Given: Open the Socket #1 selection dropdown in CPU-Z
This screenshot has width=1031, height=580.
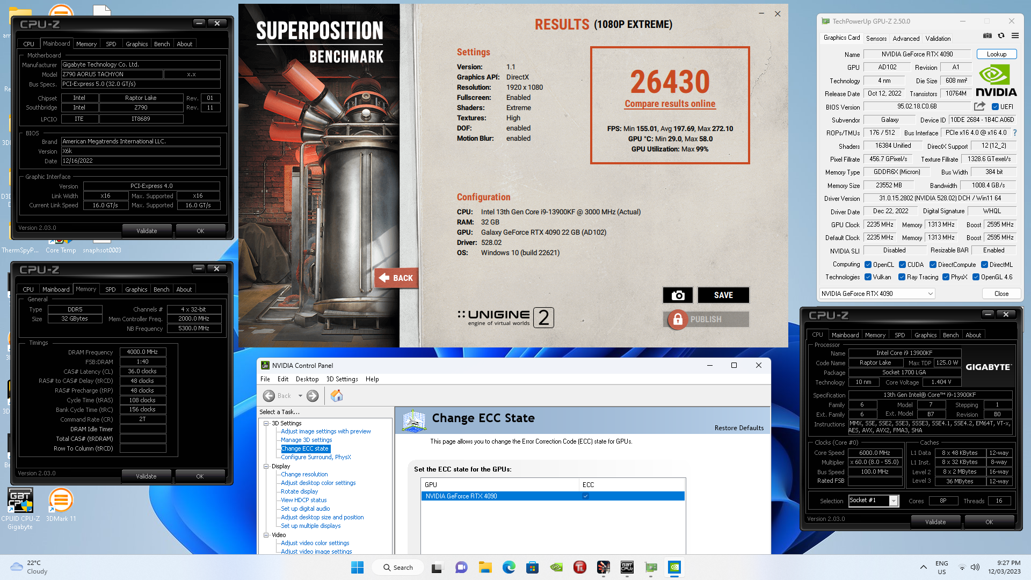Looking at the screenshot, I should tap(873, 501).
